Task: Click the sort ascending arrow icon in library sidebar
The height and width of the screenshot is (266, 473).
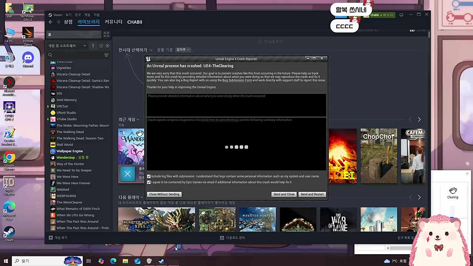Action: point(93,45)
